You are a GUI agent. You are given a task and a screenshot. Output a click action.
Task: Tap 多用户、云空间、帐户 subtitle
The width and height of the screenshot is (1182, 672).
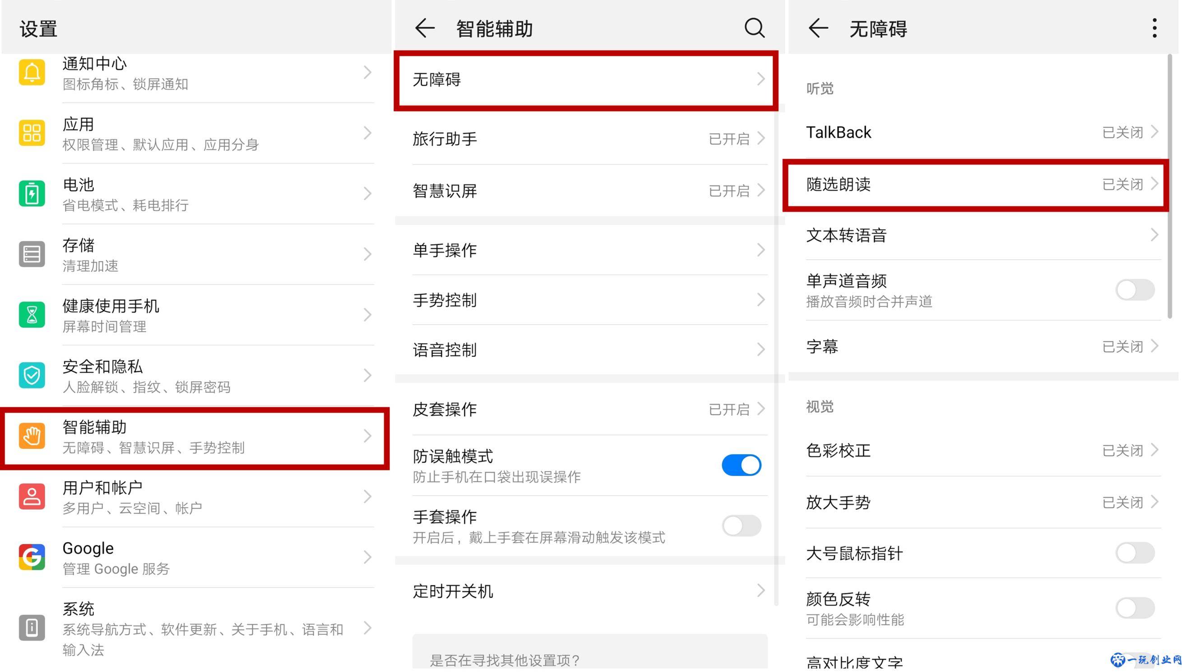[132, 508]
